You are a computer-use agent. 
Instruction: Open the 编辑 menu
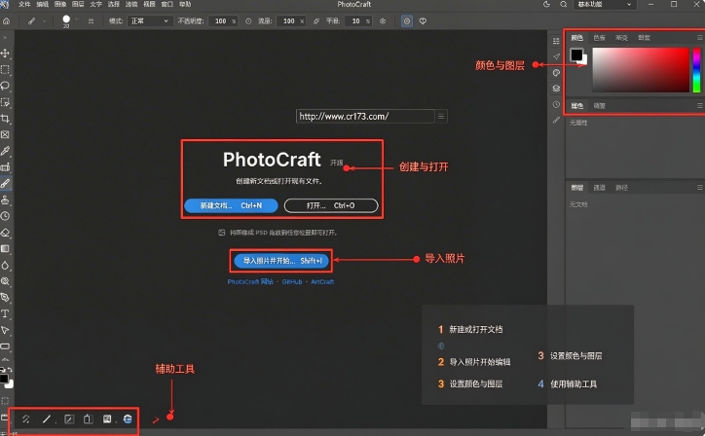[42, 5]
